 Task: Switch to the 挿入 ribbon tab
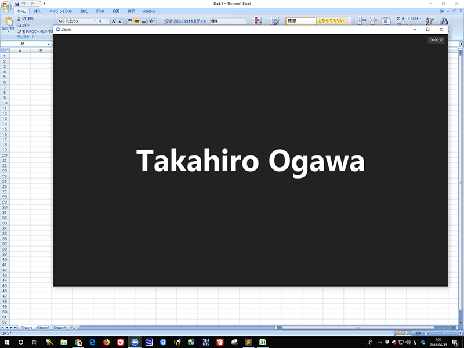37,11
